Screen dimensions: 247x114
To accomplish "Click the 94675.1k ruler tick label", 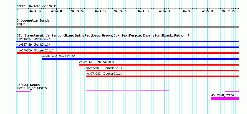I will point(207,11).
